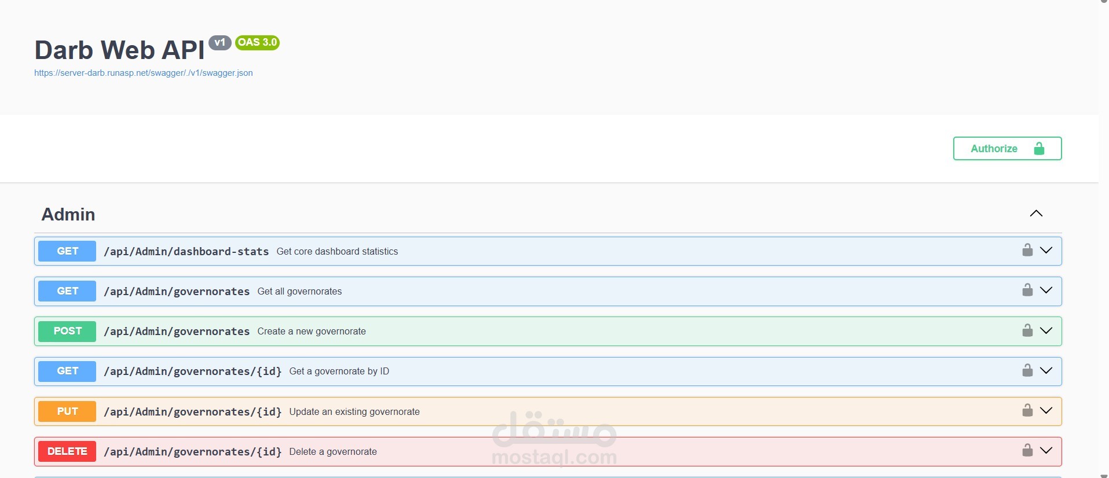Screen dimensions: 1109x478
Task: Click the GET badge for Get all governorates
Action: coord(67,291)
